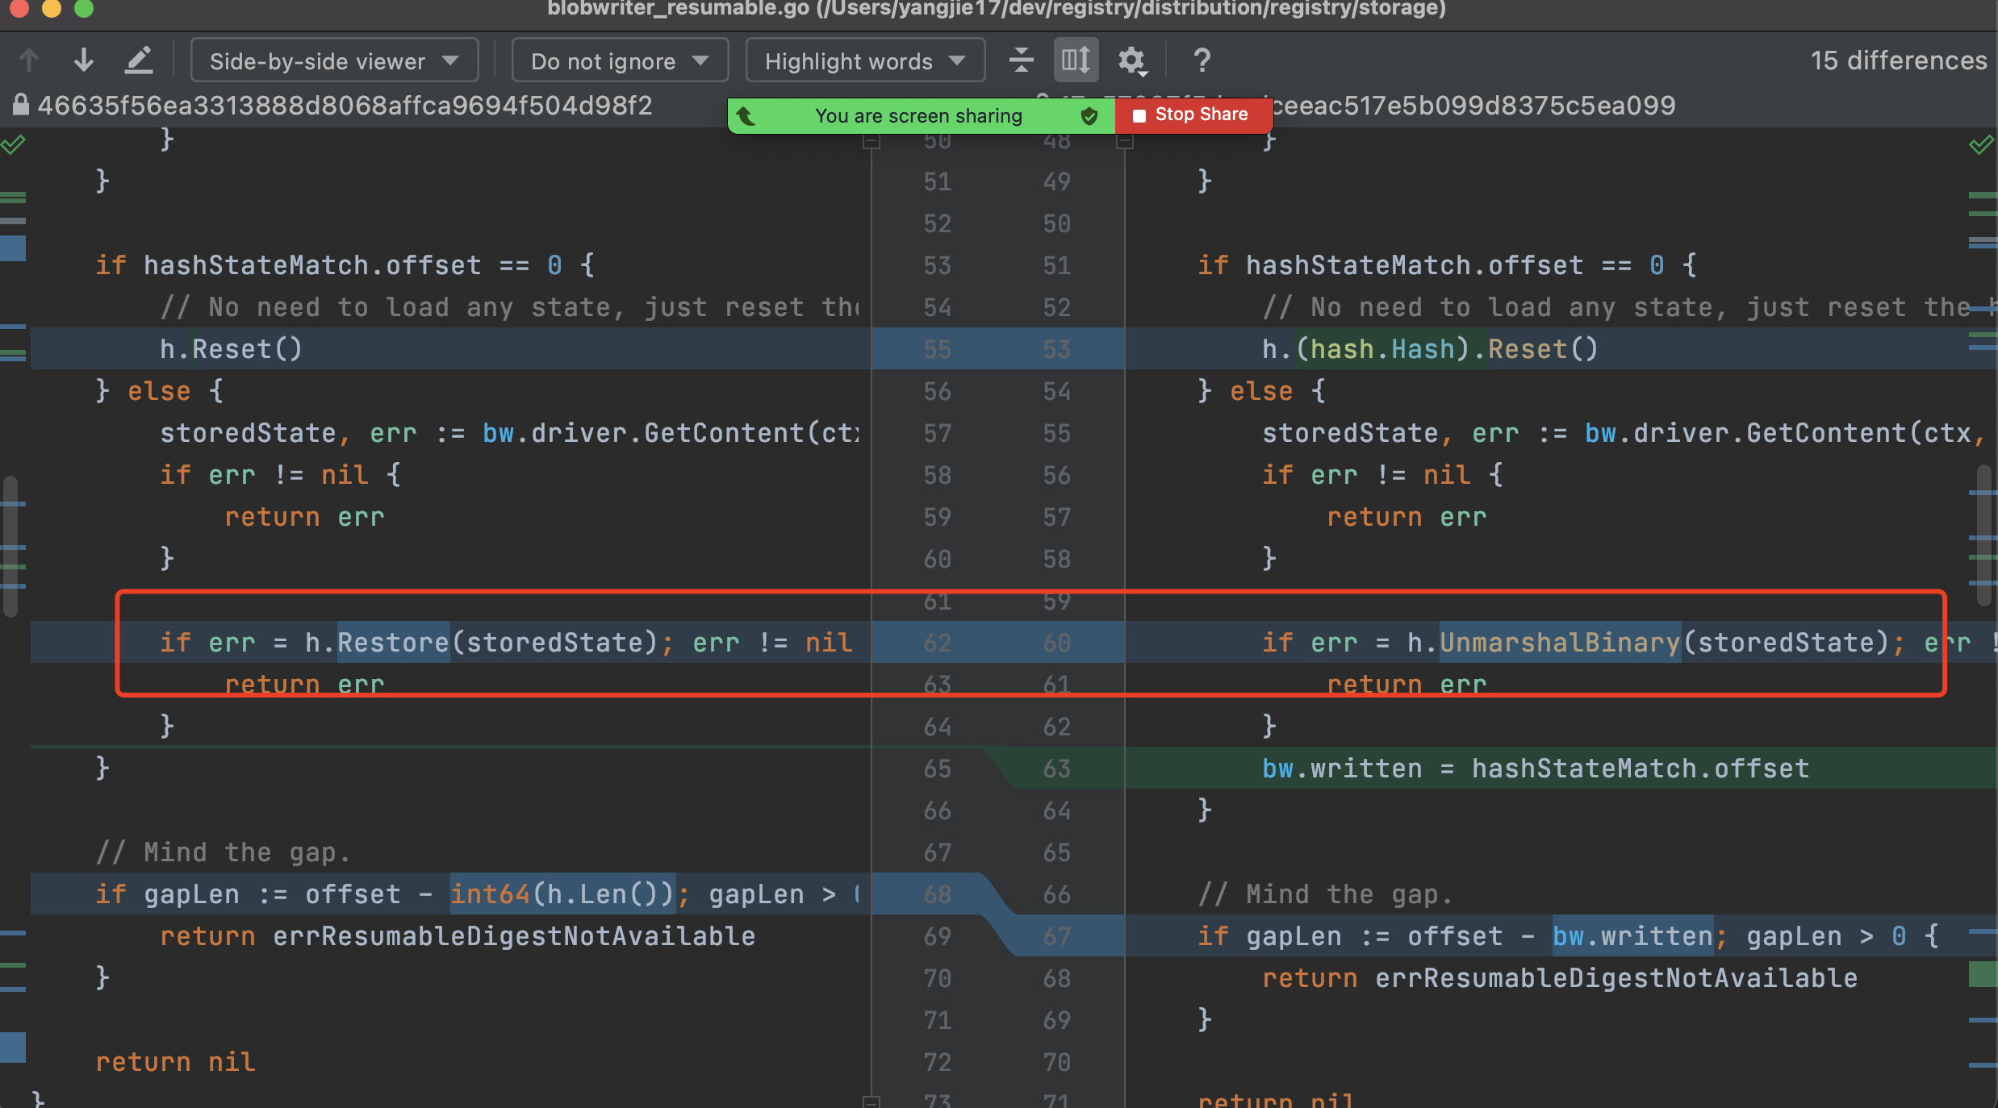This screenshot has height=1108, width=1998.
Task: Collapse unchanged fragments icon
Action: point(1021,60)
